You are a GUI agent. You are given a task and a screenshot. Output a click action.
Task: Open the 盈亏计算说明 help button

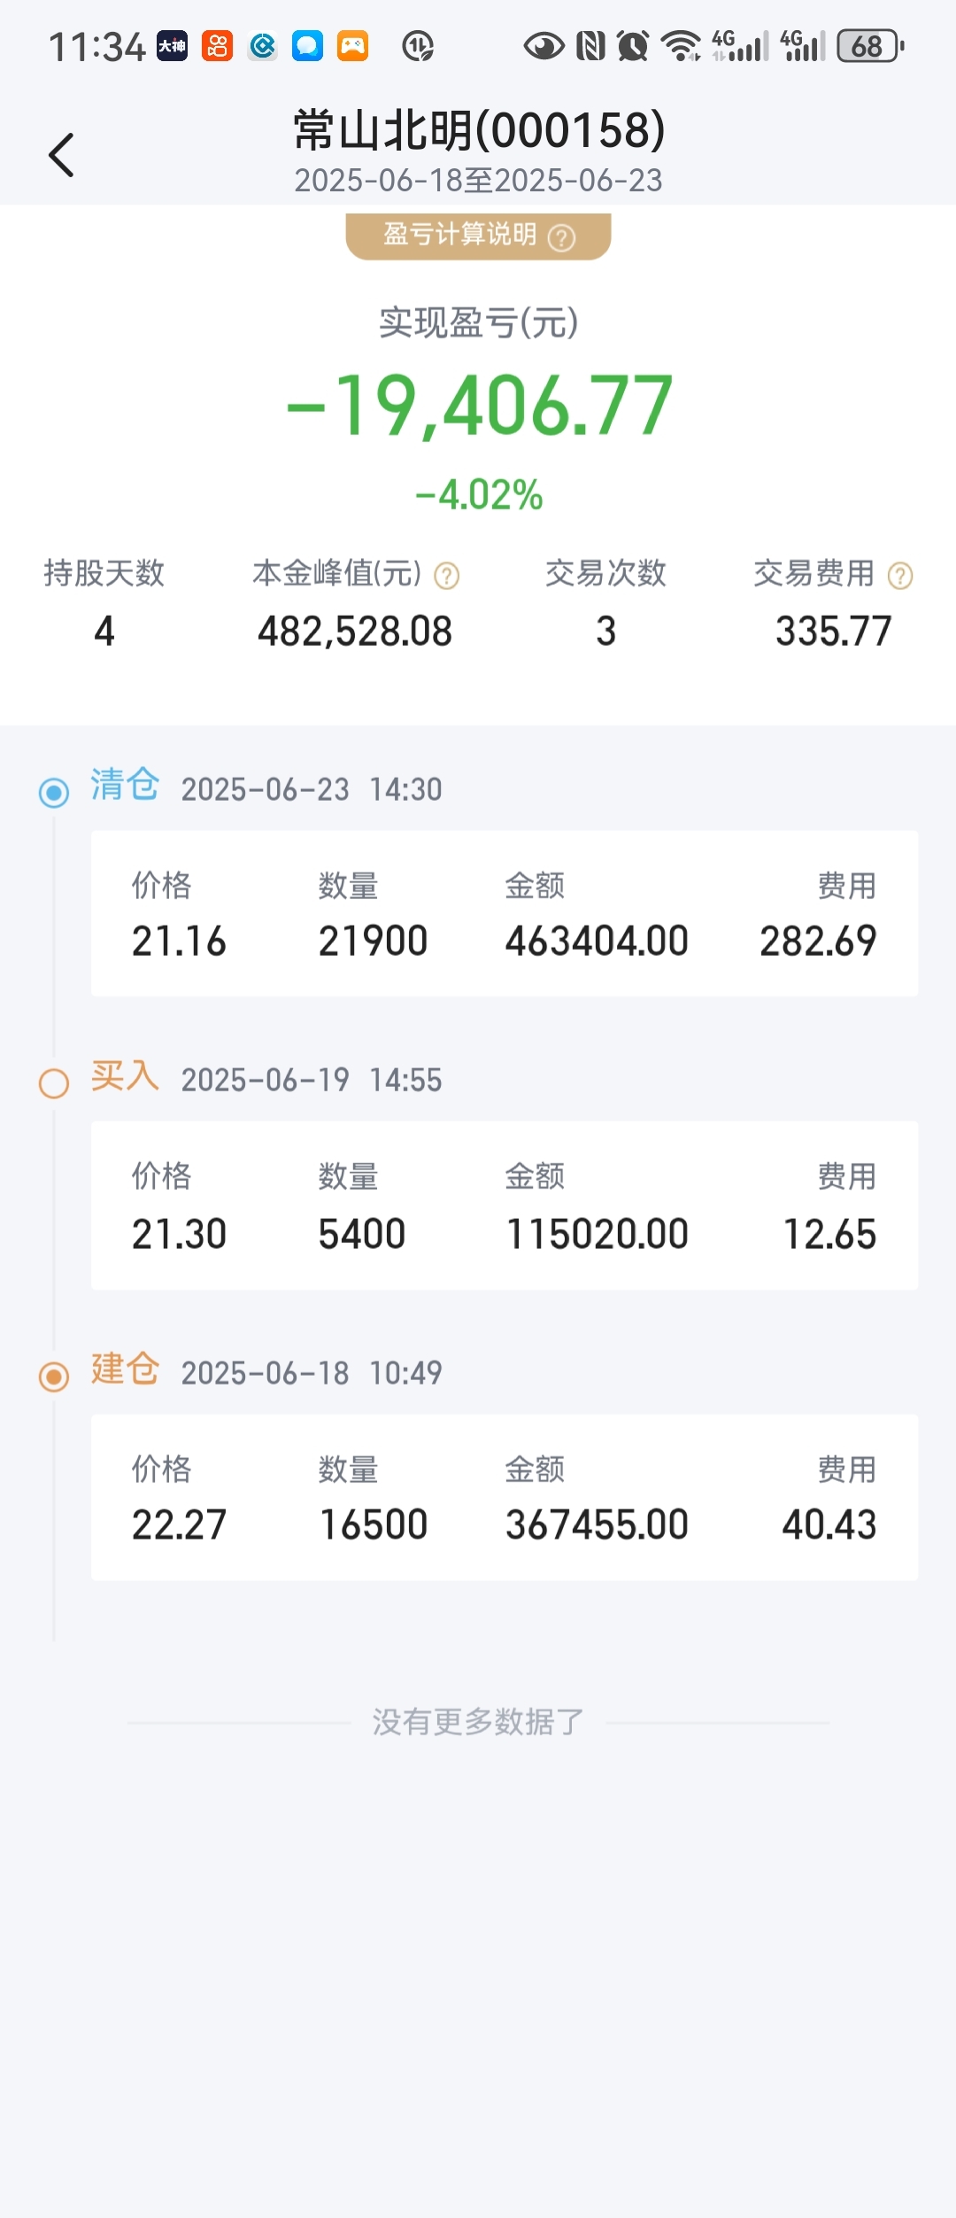click(478, 237)
